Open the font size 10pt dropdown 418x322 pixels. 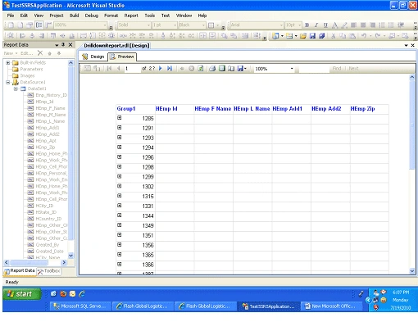pos(299,25)
